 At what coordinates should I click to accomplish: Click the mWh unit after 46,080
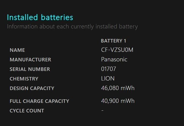tap(127, 88)
